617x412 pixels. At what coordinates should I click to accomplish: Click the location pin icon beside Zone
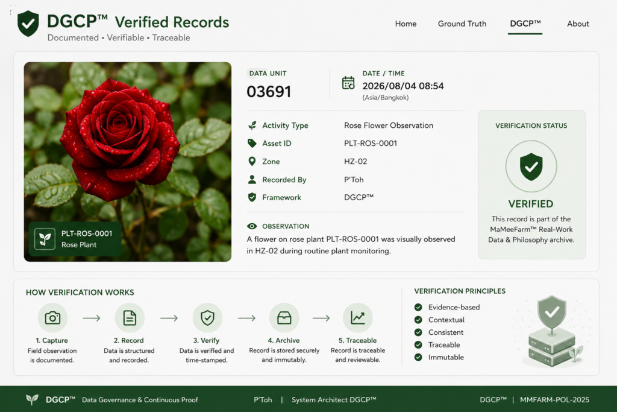[252, 161]
